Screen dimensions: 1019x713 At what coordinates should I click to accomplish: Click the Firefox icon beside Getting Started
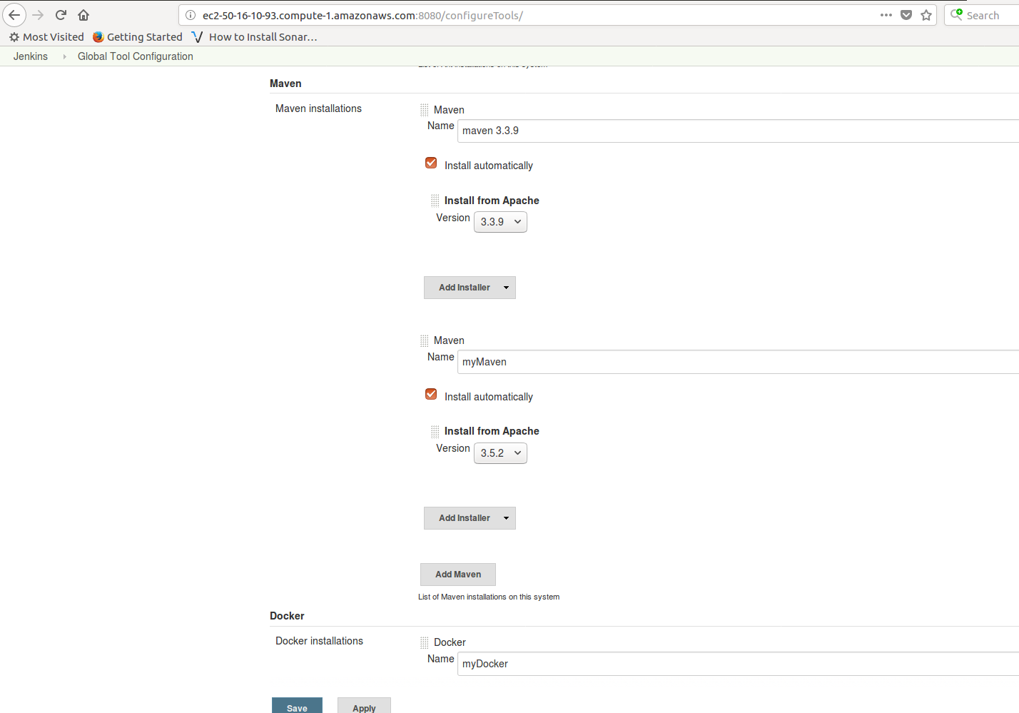click(98, 37)
